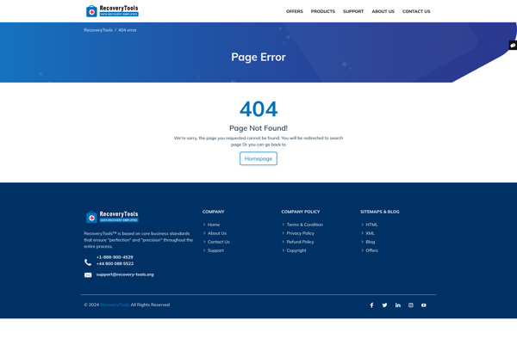Viewport: 517px width, 339px height.
Task: Go to ABOUT US page
Action: coord(383,11)
